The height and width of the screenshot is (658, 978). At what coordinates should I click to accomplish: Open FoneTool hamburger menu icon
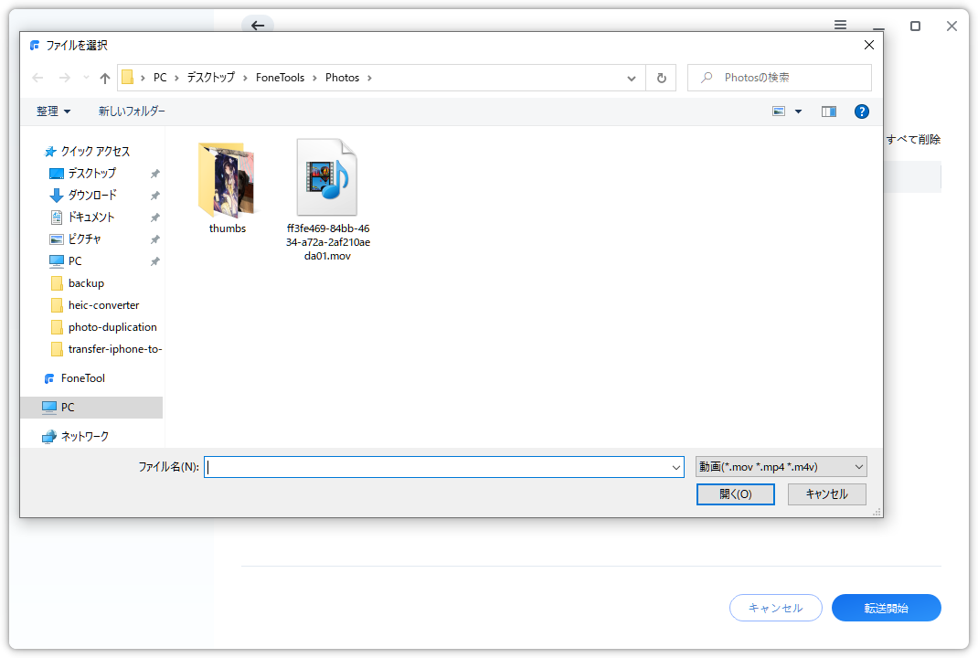pos(840,26)
